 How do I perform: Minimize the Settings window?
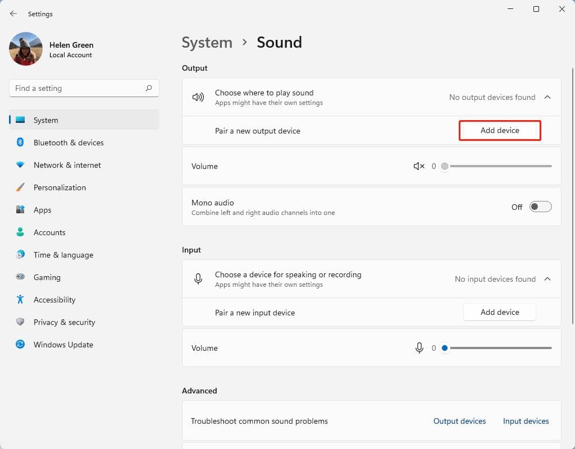pyautogui.click(x=510, y=9)
